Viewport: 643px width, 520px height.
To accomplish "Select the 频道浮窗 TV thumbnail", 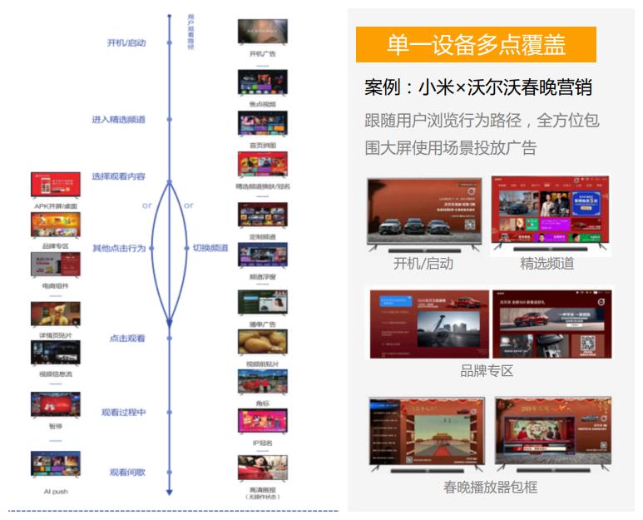I will [x=263, y=255].
